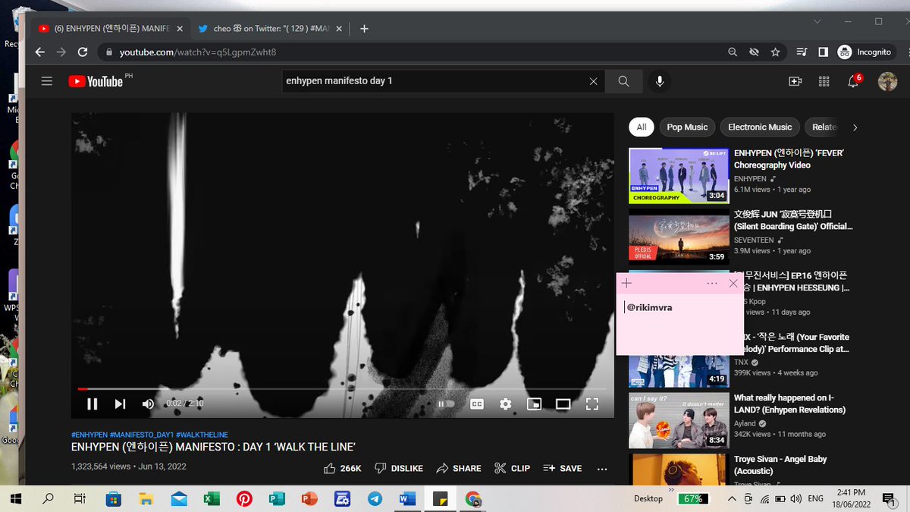Pause the video
Screen dimensions: 910x512
(x=92, y=404)
